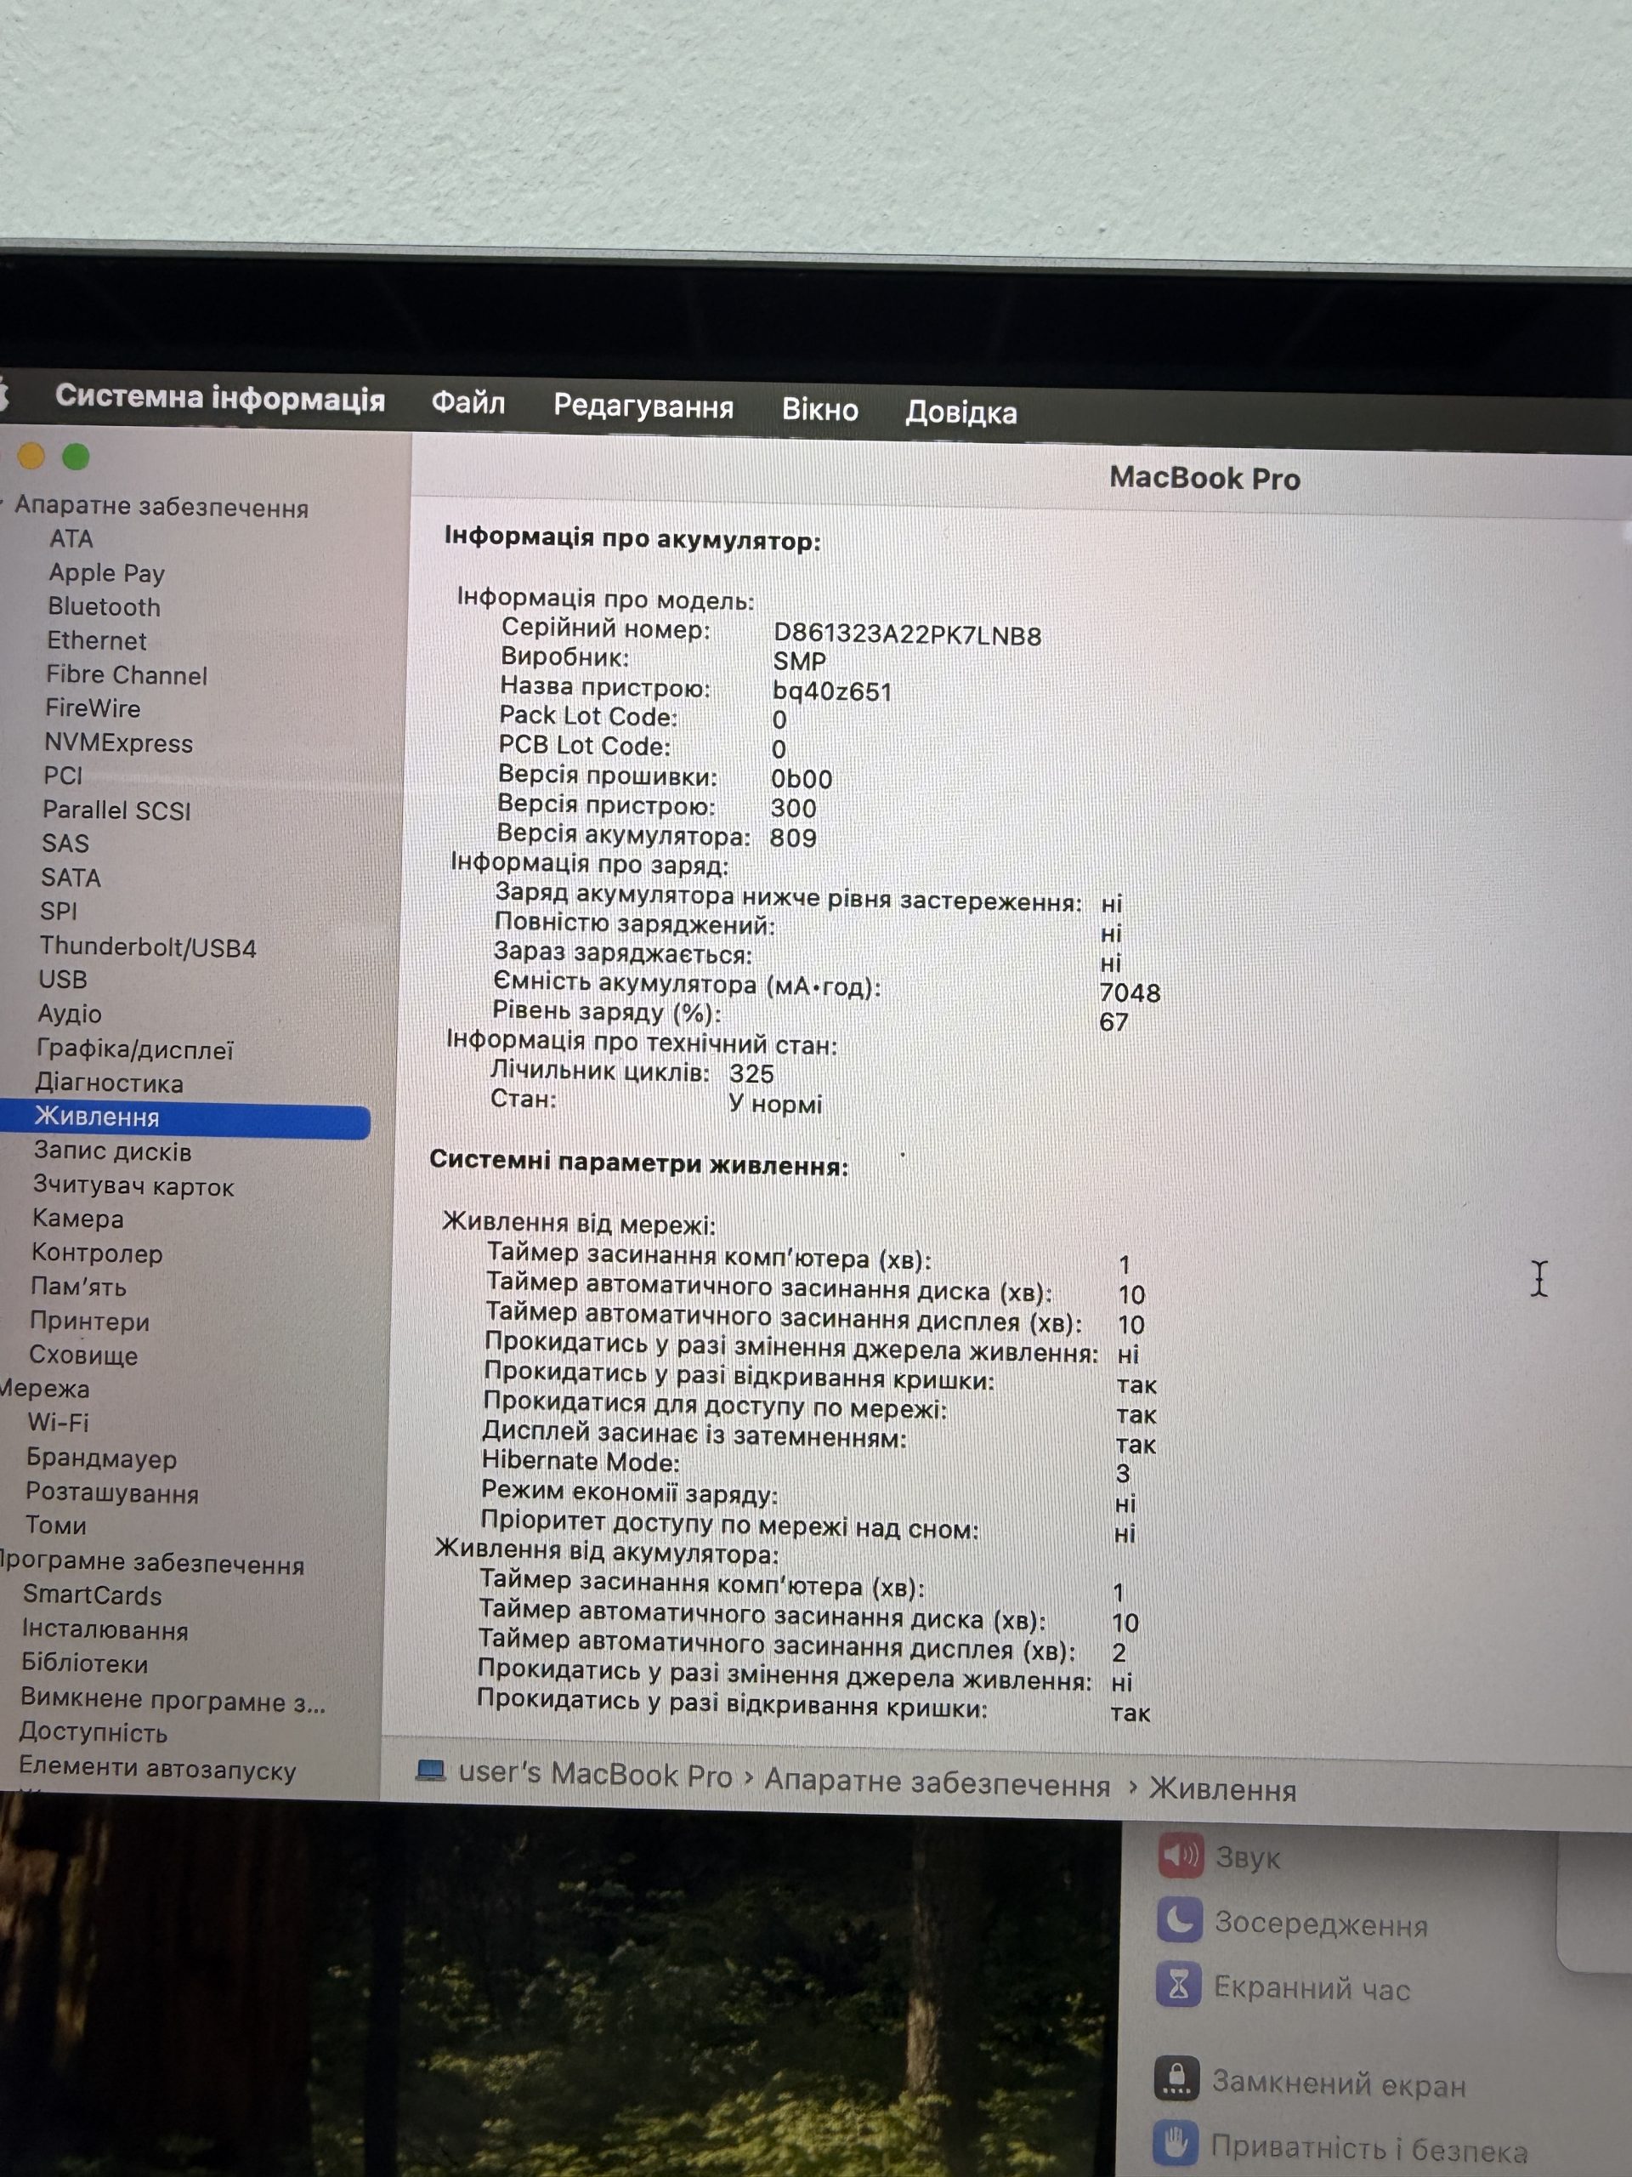This screenshot has height=2177, width=1632.
Task: Select the Програмне забезпечення section header
Action: point(151,1562)
